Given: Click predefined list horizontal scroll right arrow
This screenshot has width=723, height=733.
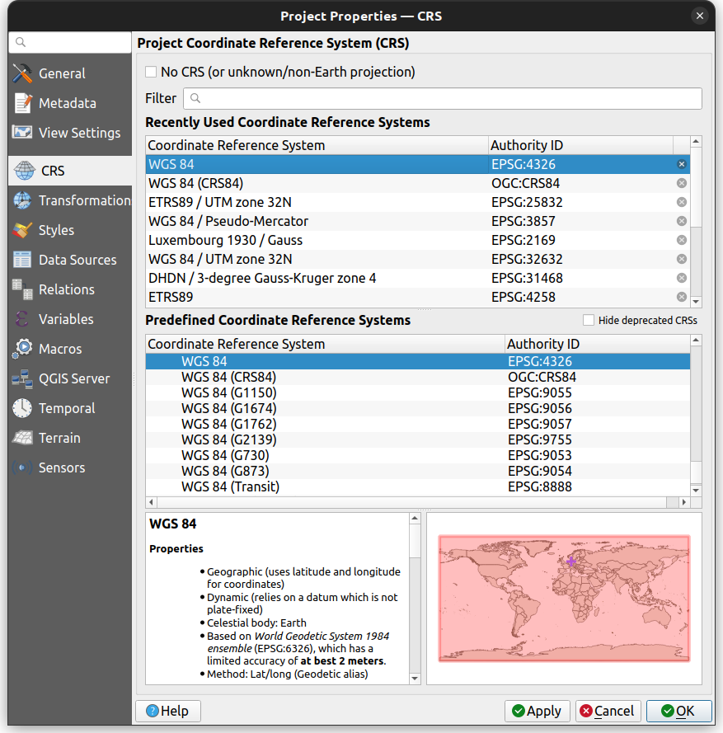Looking at the screenshot, I should coord(684,502).
